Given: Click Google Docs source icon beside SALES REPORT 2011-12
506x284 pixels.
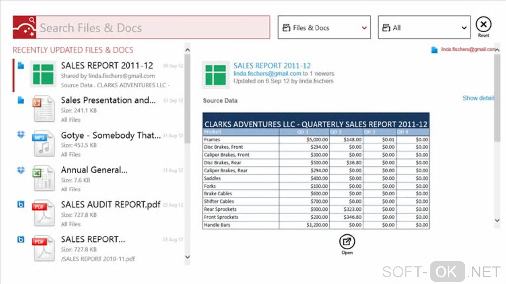Looking at the screenshot, I should [x=21, y=66].
